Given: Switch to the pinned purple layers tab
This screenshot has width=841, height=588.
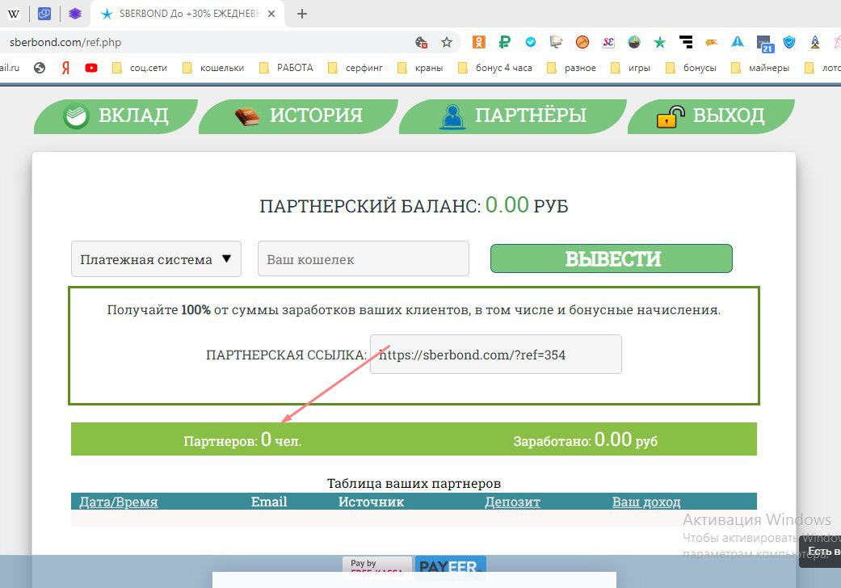Looking at the screenshot, I should pyautogui.click(x=75, y=14).
